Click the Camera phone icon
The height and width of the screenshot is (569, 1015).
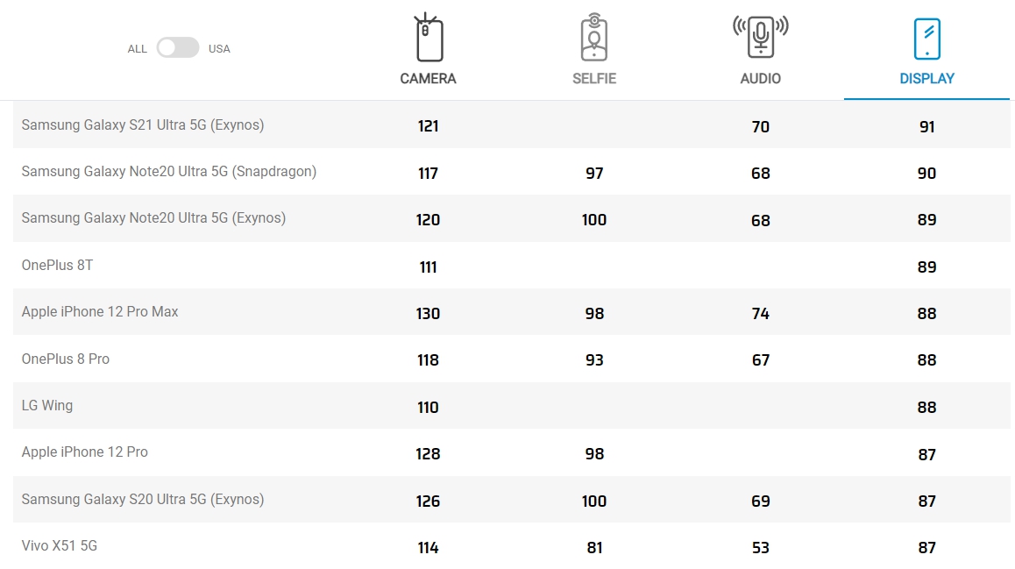tap(429, 38)
